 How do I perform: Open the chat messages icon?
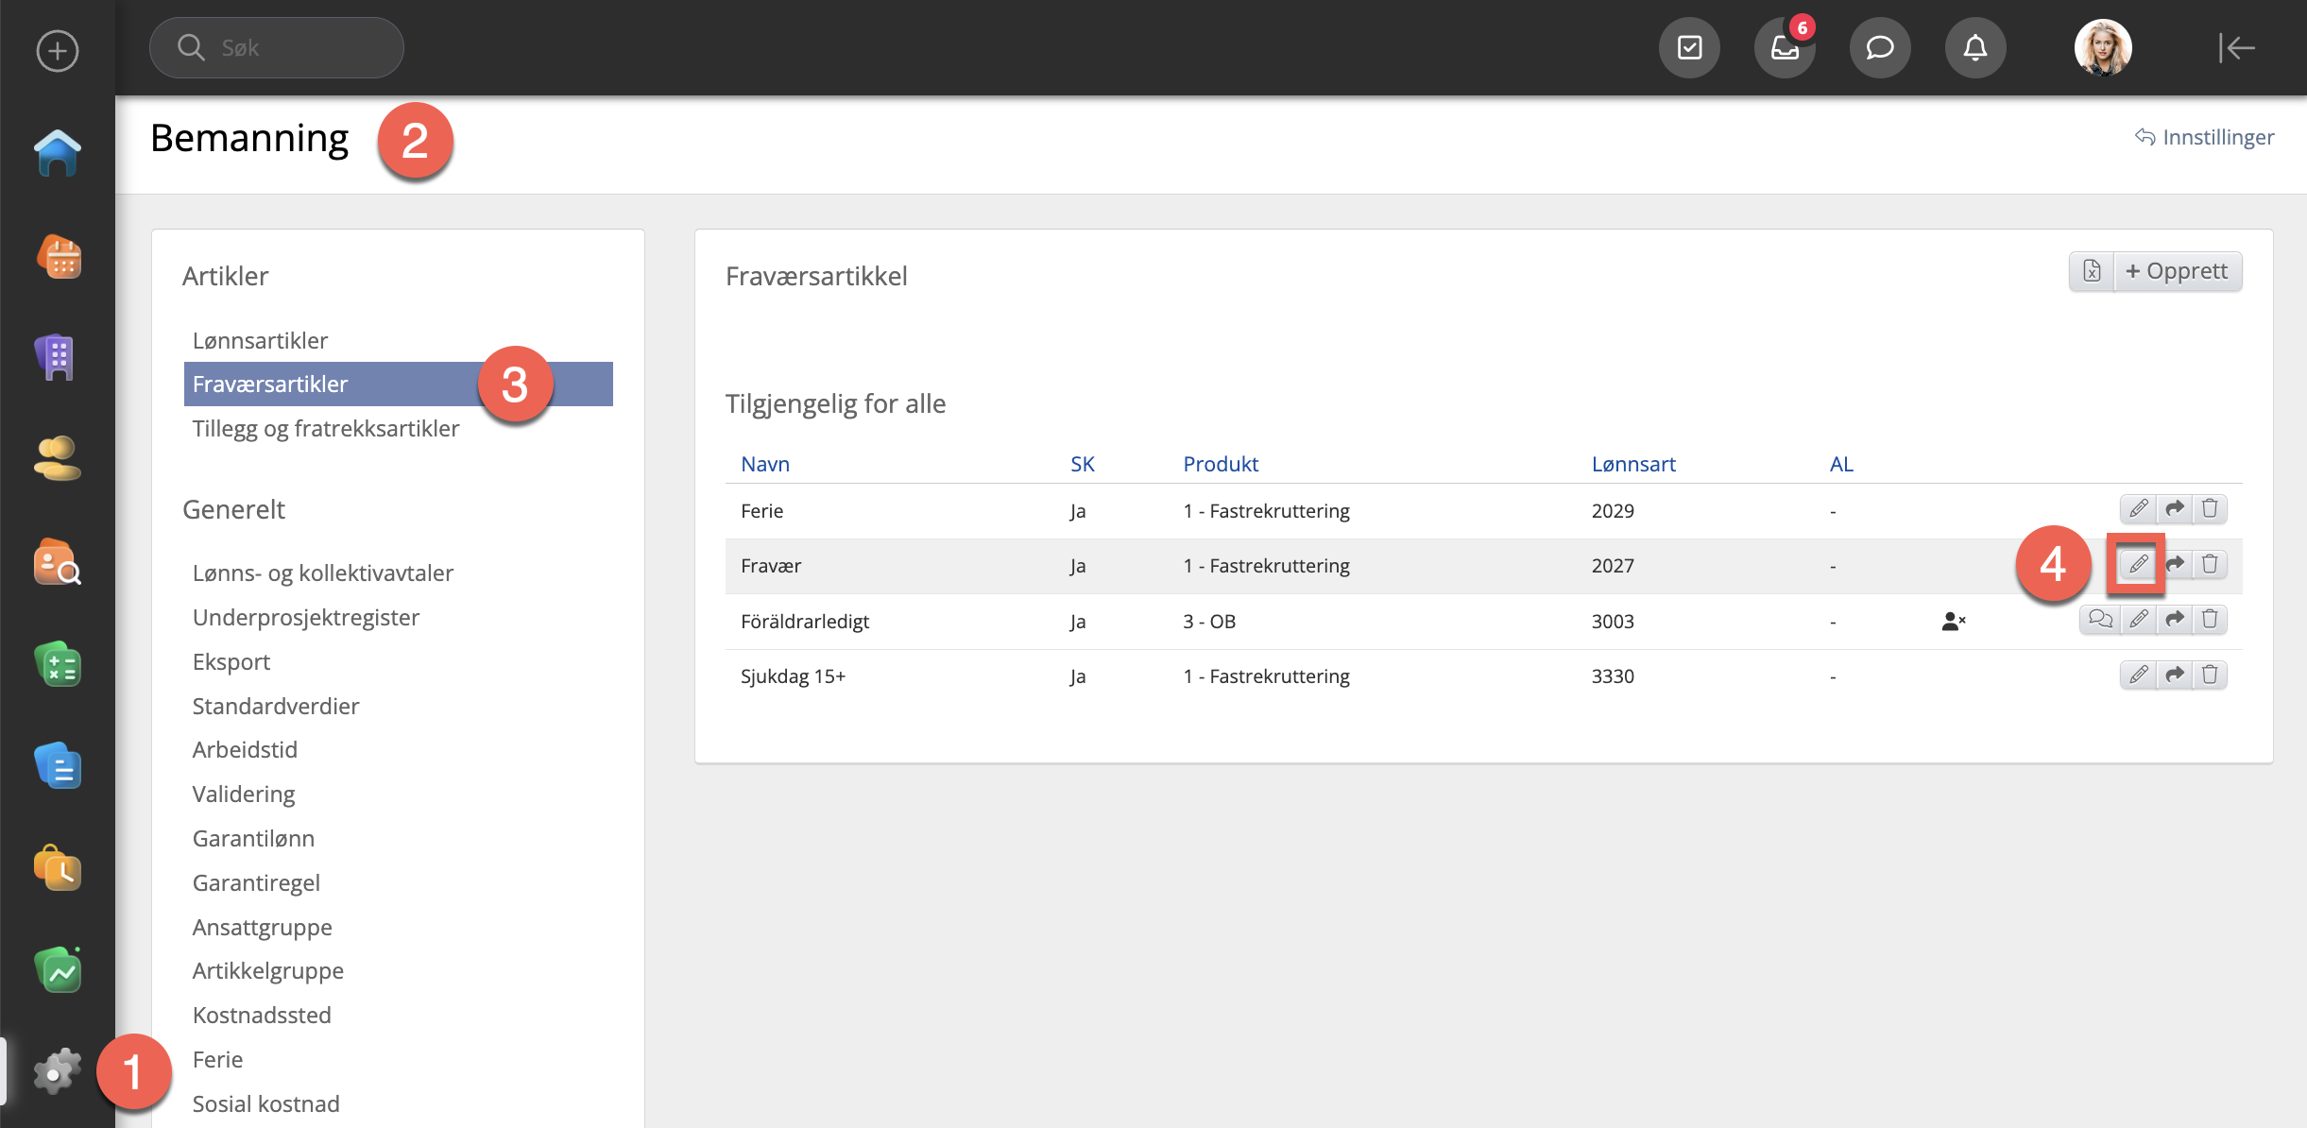pyautogui.click(x=1879, y=48)
